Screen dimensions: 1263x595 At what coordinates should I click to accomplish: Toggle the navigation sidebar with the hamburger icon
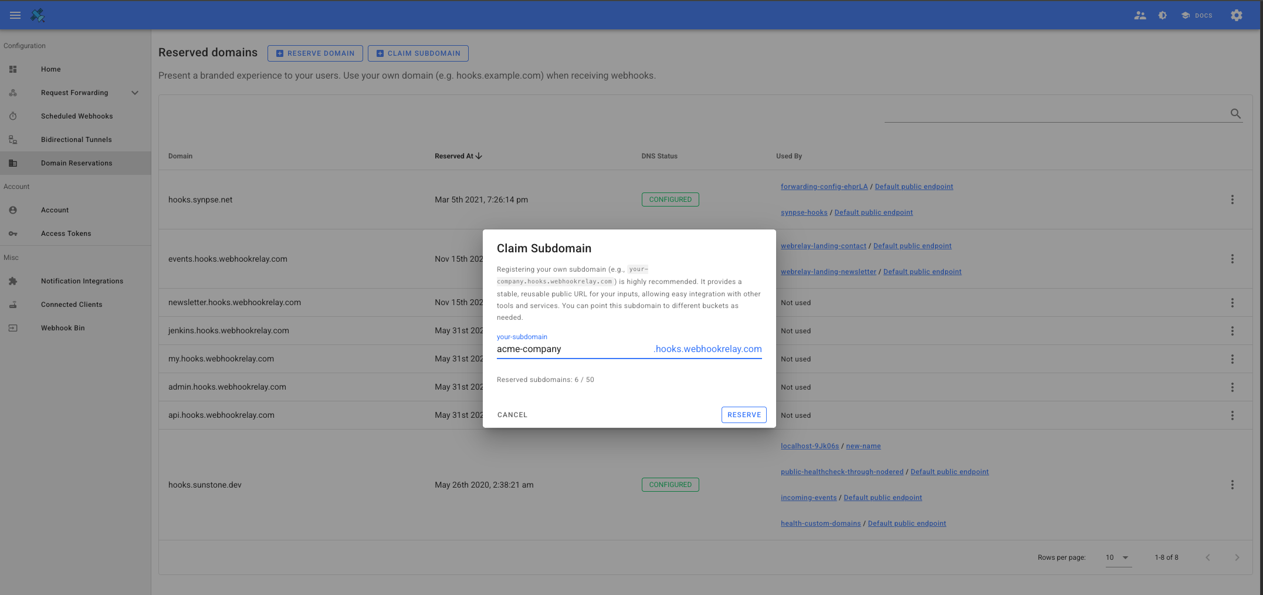click(15, 15)
